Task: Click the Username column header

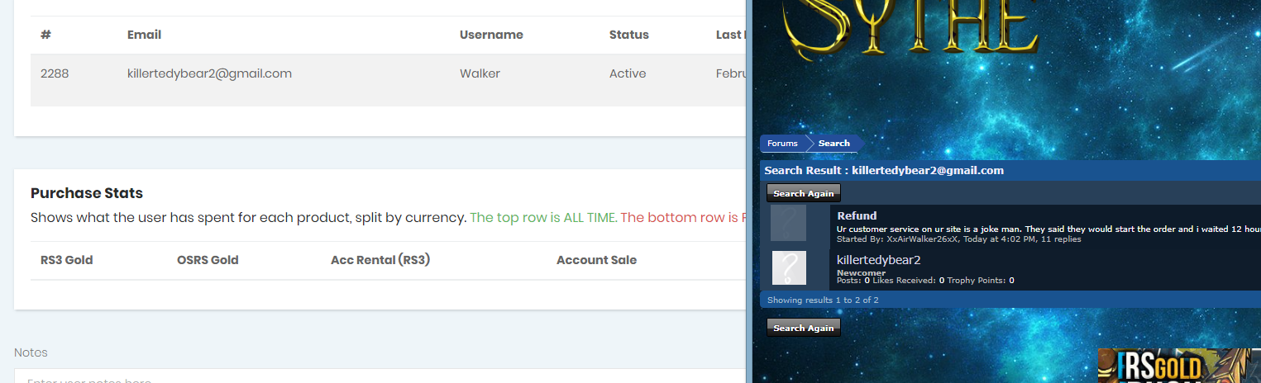Action: click(491, 35)
